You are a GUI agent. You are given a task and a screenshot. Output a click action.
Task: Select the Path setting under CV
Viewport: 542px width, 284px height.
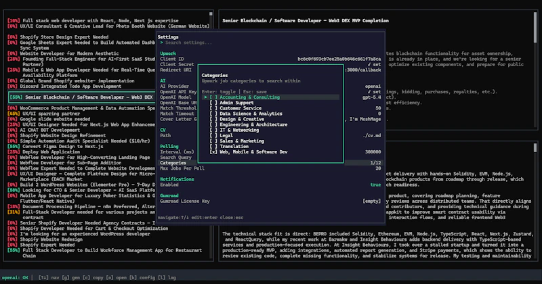(270, 136)
